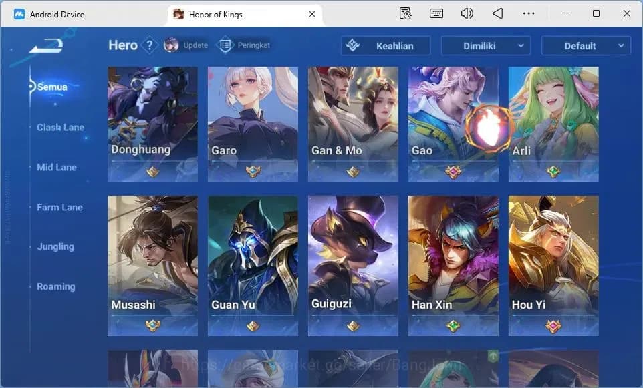Open the Hou Yi hero card

(553, 266)
